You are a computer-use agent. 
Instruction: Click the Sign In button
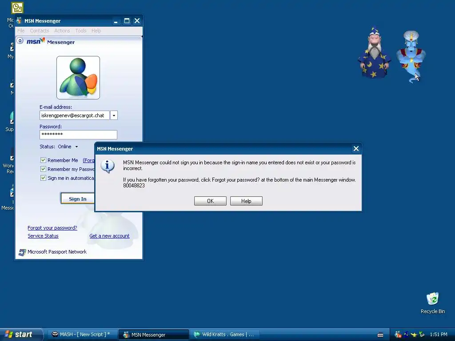[x=77, y=198]
